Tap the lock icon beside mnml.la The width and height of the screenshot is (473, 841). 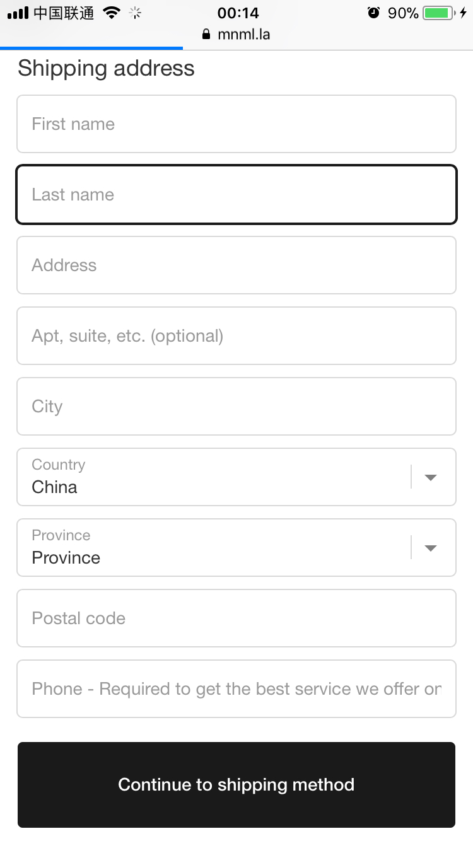point(206,35)
